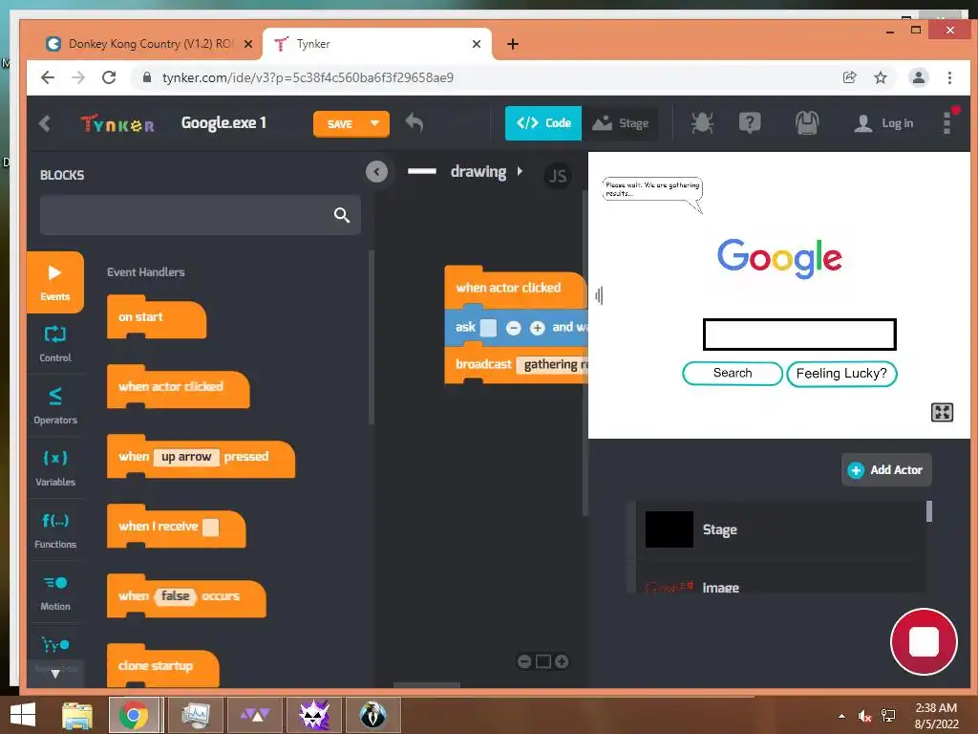The height and width of the screenshot is (734, 978).
Task: Click the muted volume tray icon
Action: [x=863, y=715]
